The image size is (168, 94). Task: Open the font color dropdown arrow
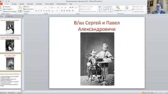tap(59, 11)
